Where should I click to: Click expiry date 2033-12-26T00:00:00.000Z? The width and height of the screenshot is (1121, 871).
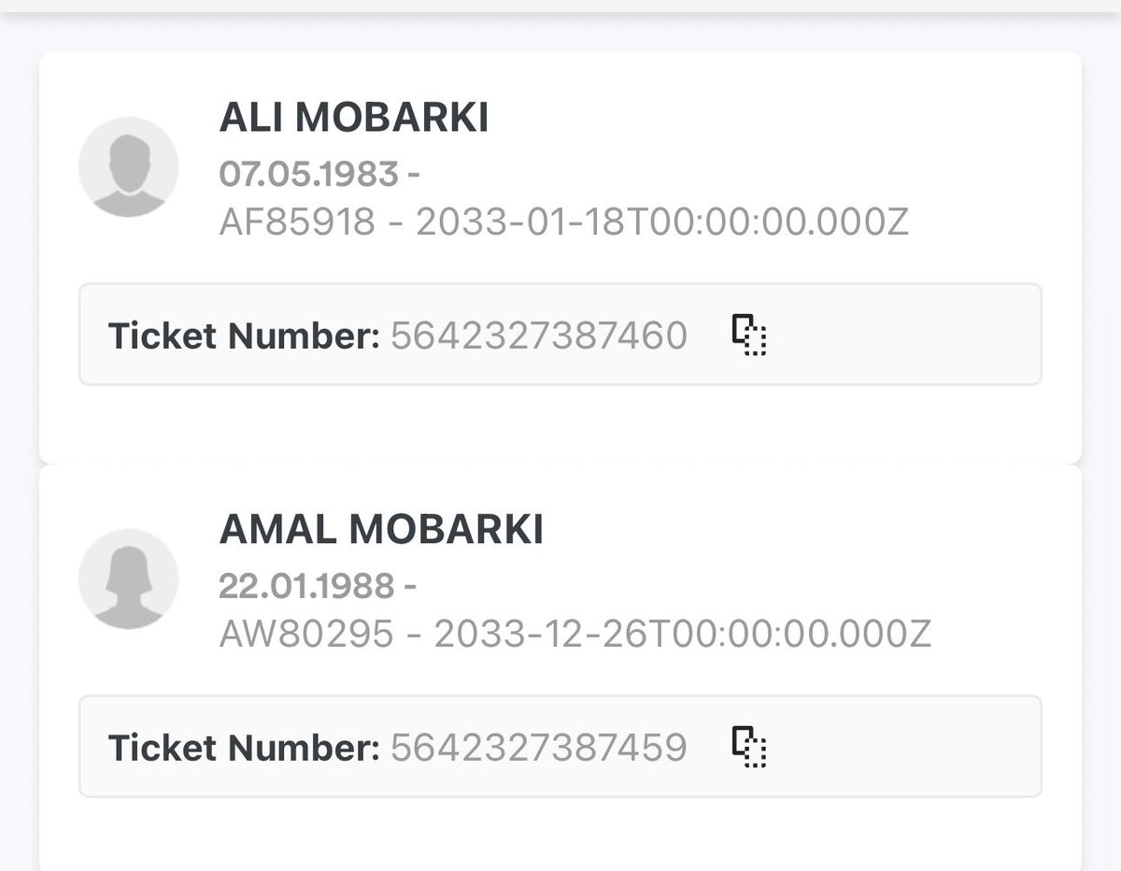coord(683,635)
